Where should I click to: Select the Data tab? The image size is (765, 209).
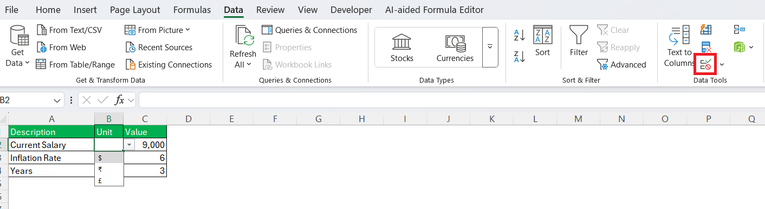[234, 10]
